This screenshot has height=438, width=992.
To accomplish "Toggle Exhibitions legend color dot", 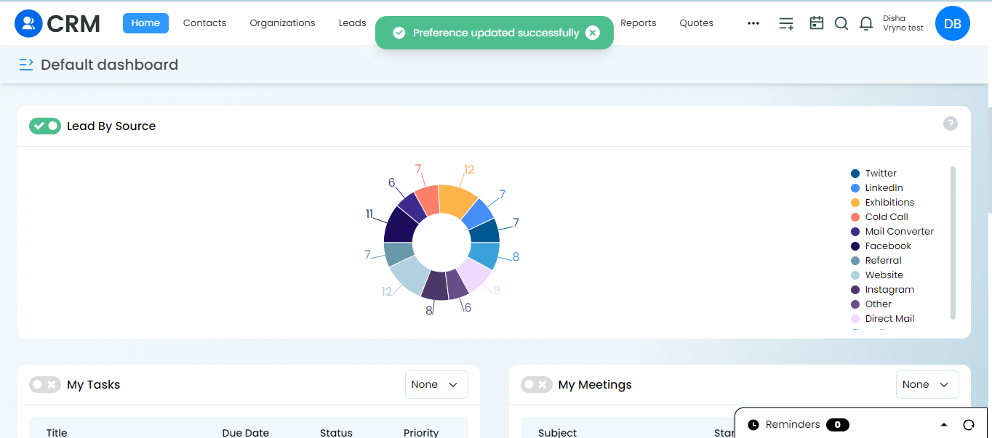I will pyautogui.click(x=855, y=203).
